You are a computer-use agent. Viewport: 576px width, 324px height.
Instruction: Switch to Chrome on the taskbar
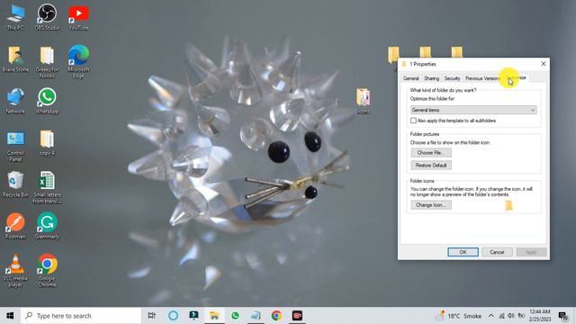pyautogui.click(x=276, y=316)
